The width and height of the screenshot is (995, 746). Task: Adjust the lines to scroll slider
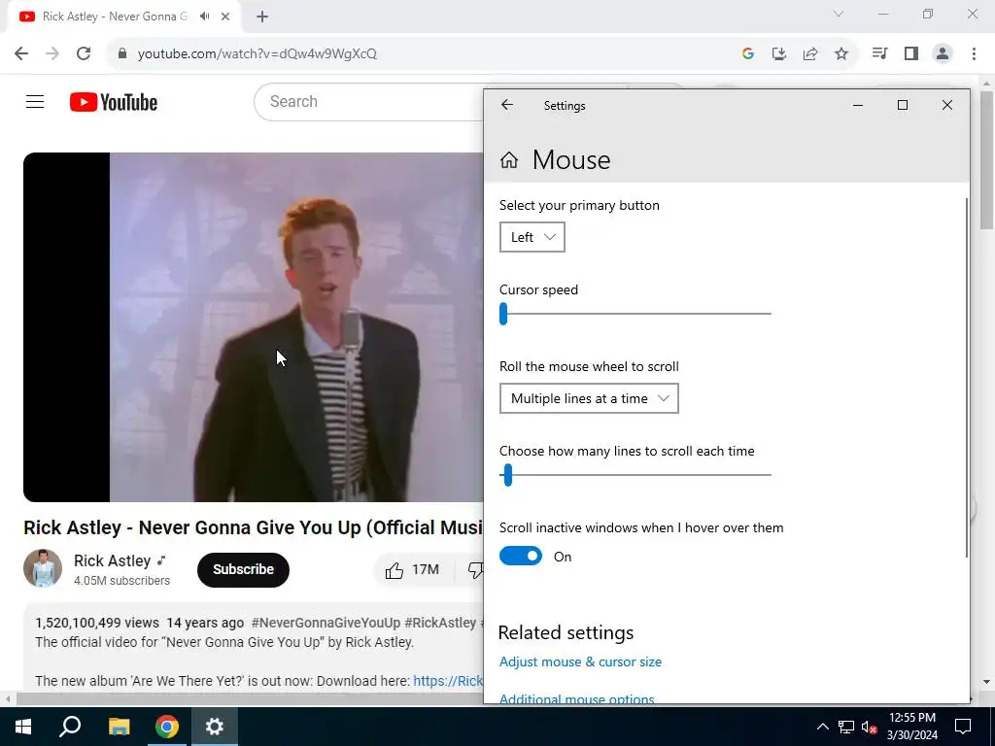point(635,474)
